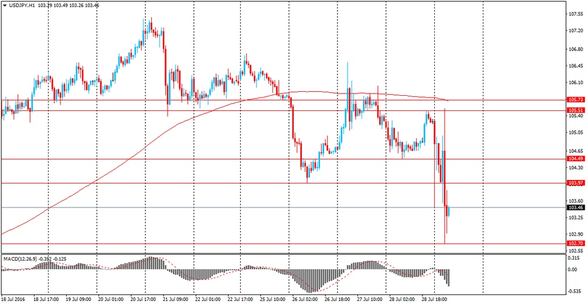Click the 103.25 price scale value

pyautogui.click(x=576, y=218)
